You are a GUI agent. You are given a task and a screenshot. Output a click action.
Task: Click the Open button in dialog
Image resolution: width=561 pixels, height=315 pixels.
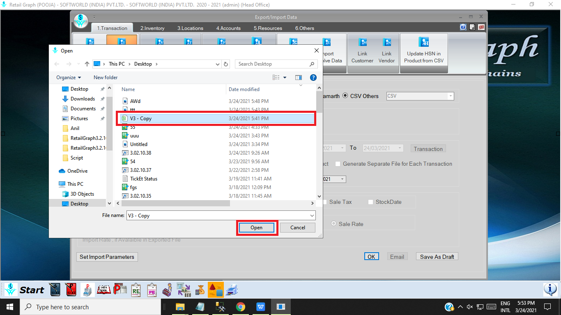[257, 228]
